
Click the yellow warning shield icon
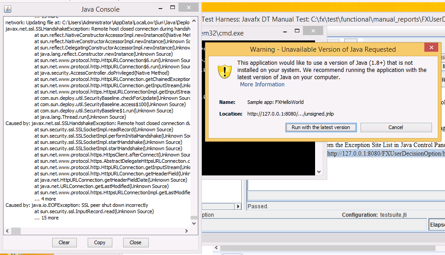click(224, 71)
